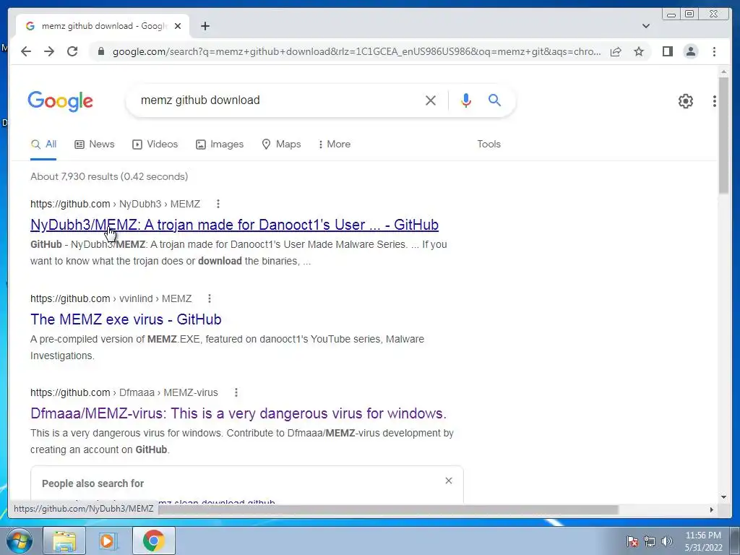Image resolution: width=740 pixels, height=555 pixels.
Task: Switch to Videos results
Action: click(155, 145)
